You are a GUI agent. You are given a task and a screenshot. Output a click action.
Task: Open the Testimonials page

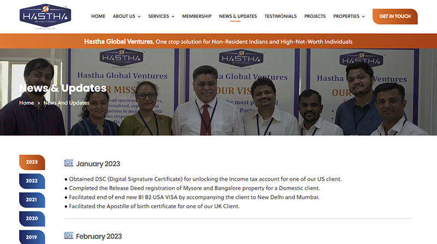(x=280, y=16)
